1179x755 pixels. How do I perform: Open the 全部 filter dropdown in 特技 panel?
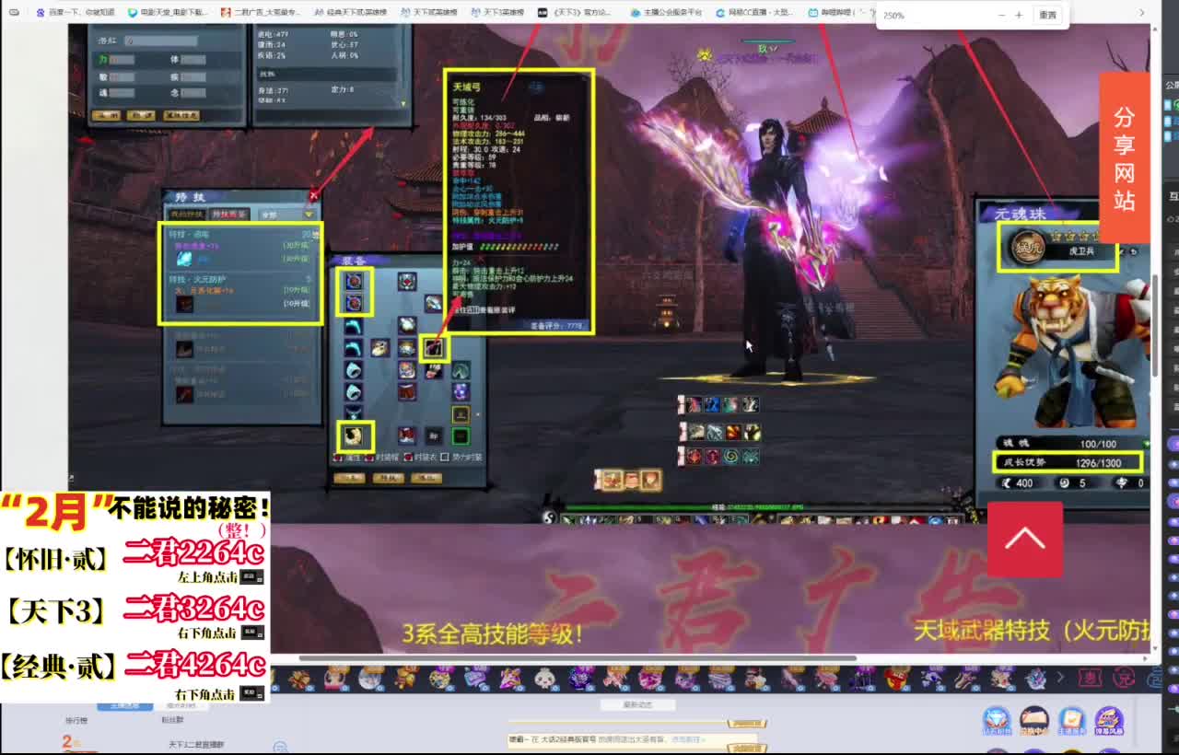pos(285,215)
